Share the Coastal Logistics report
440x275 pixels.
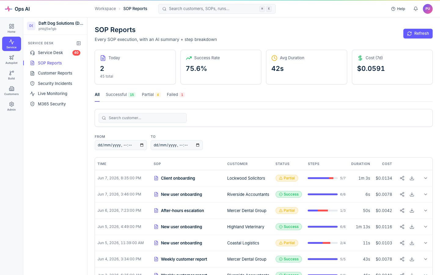402,243
